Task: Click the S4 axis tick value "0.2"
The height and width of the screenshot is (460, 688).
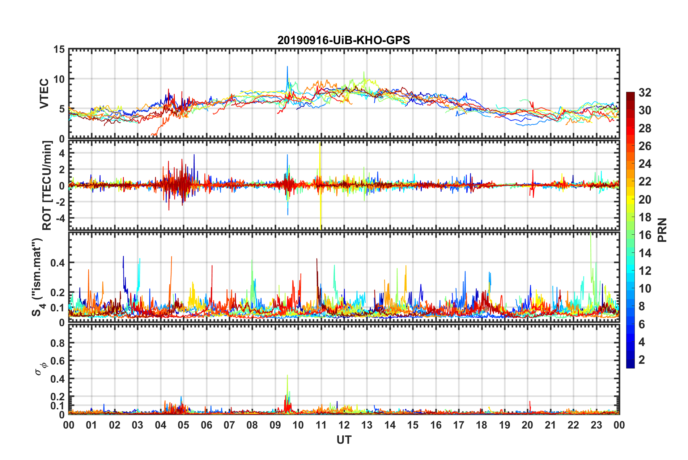Action: coord(58,293)
